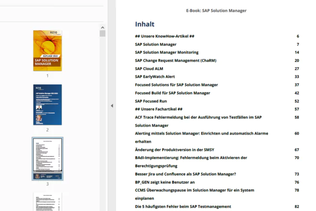Click page number 6 in contents
Screen dimensions: 316x211
point(298,36)
